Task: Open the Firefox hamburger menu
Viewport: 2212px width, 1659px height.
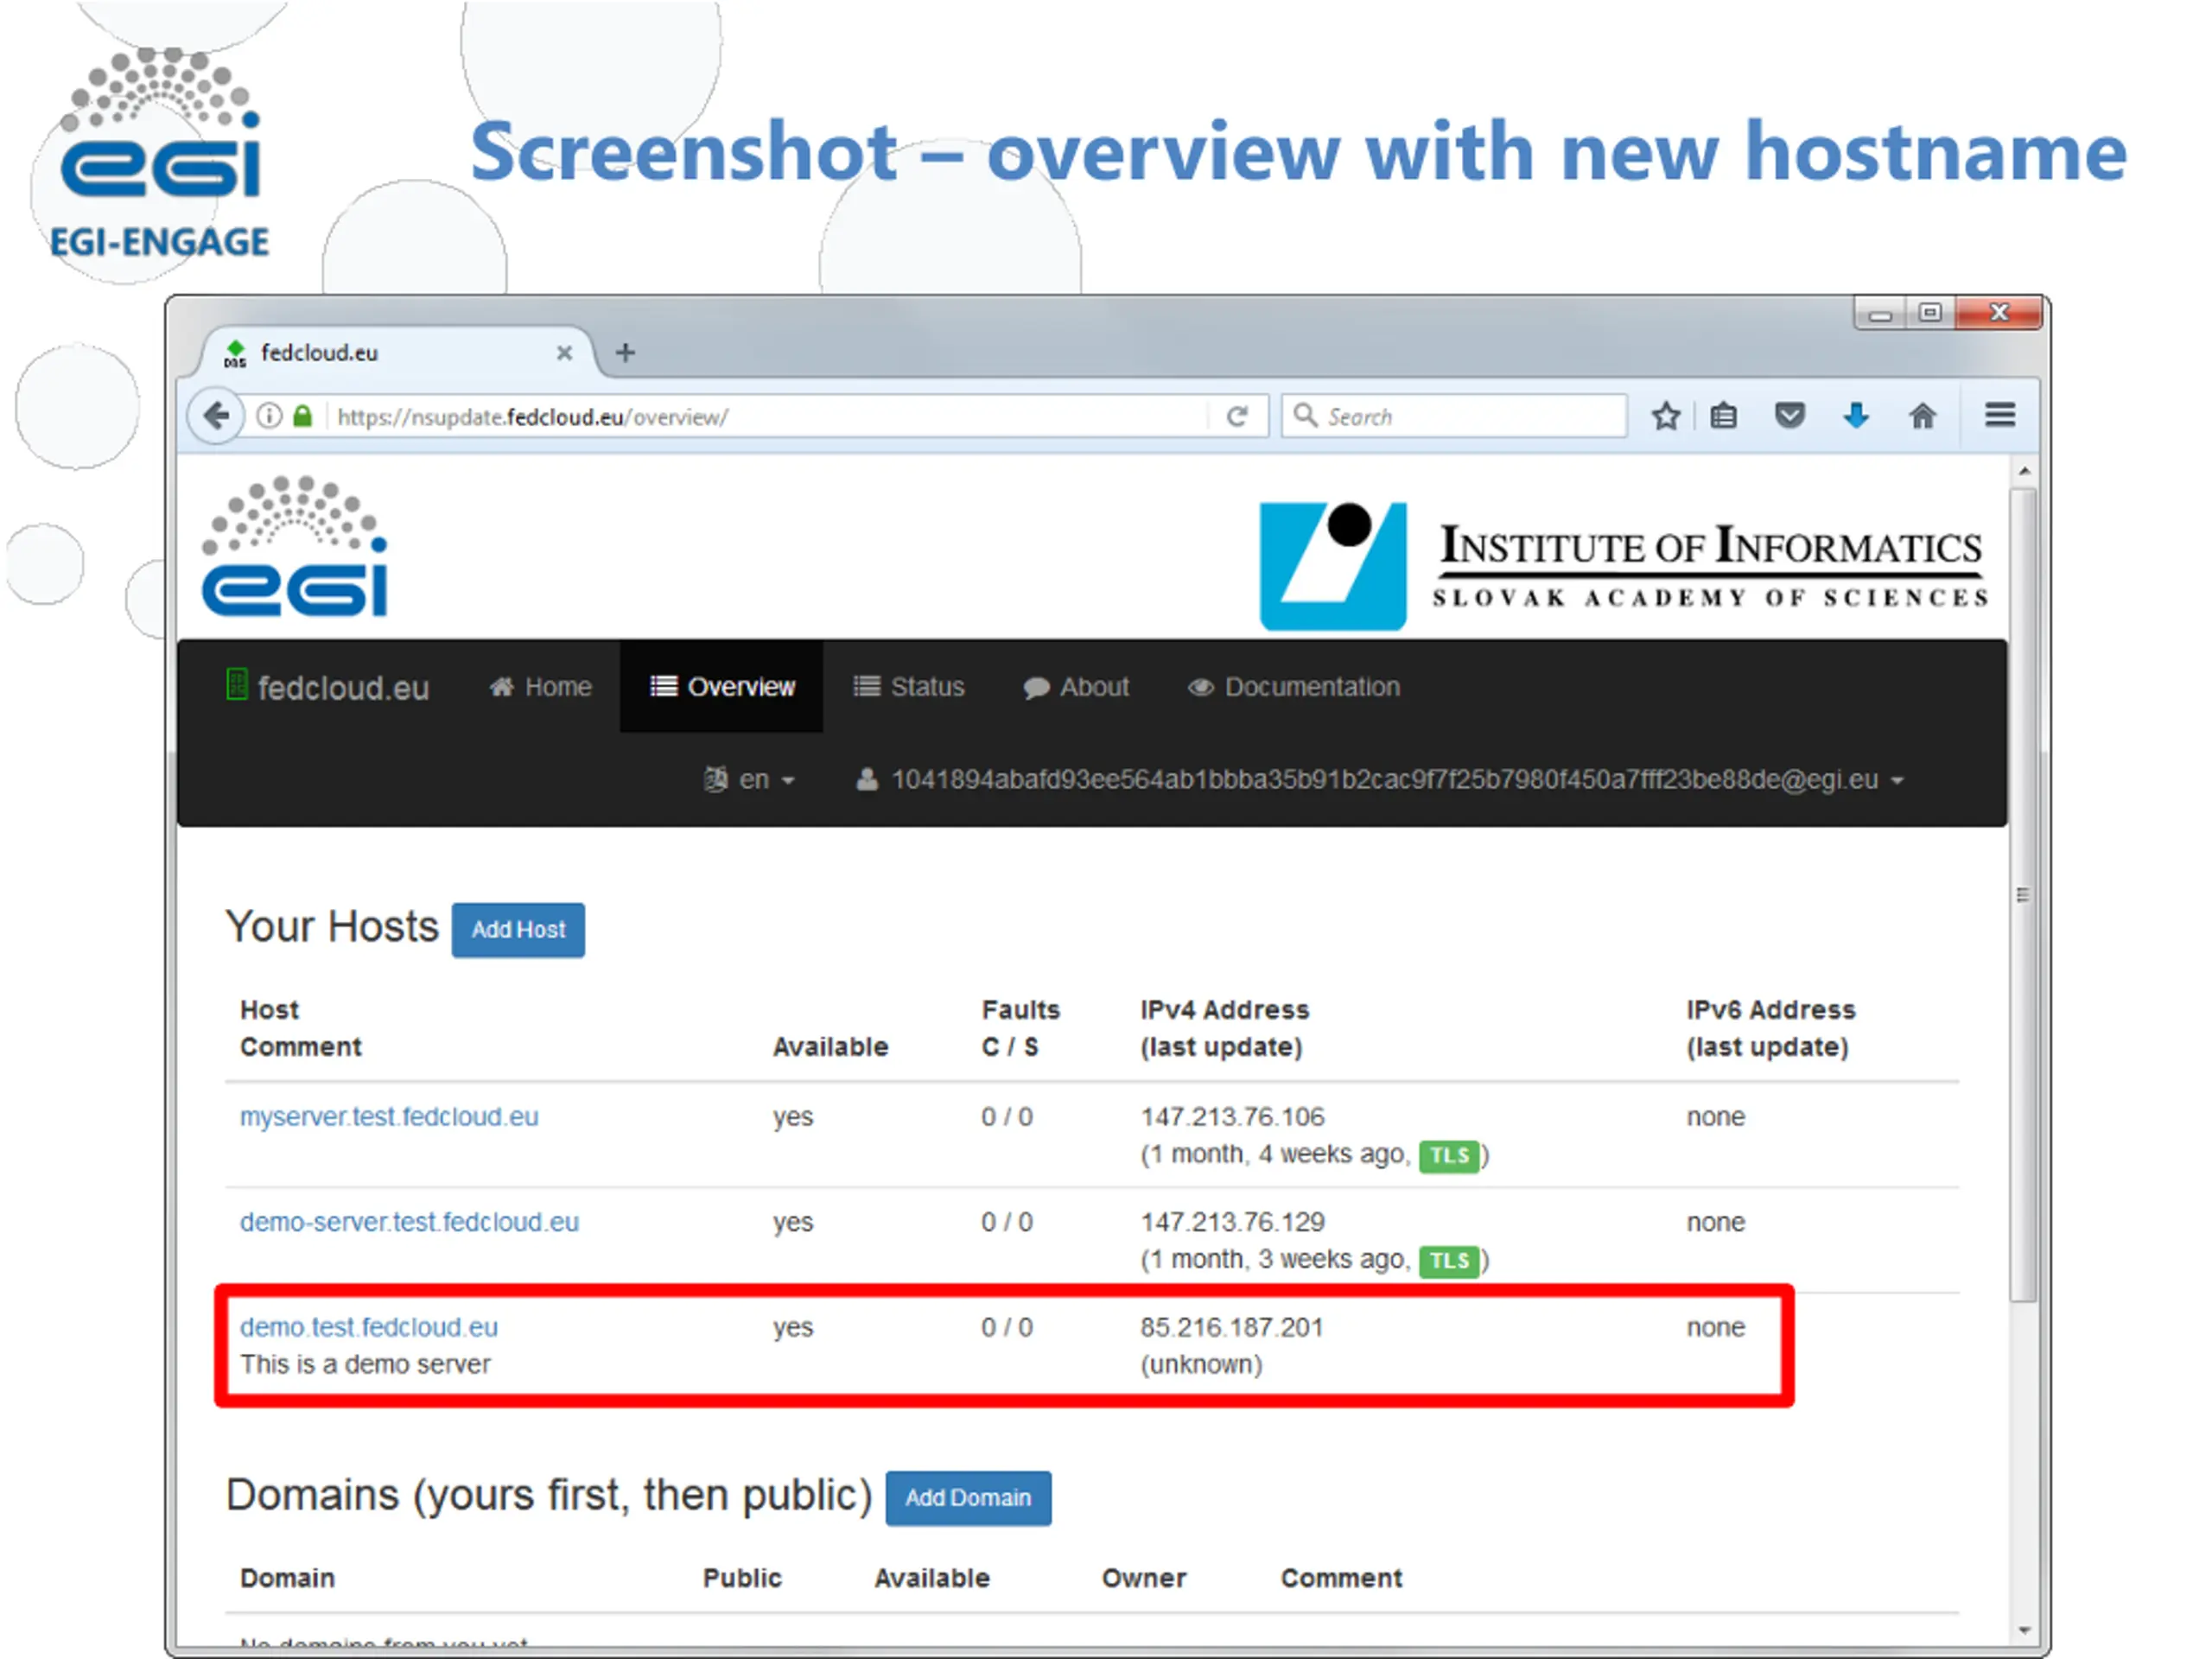Action: click(2000, 415)
